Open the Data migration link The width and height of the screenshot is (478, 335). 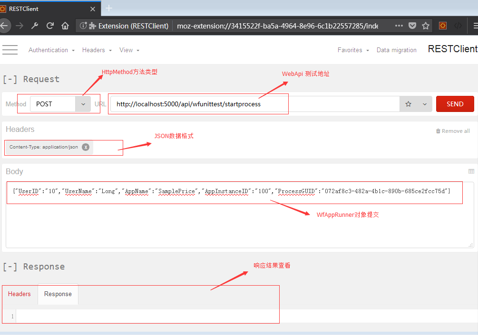point(396,50)
